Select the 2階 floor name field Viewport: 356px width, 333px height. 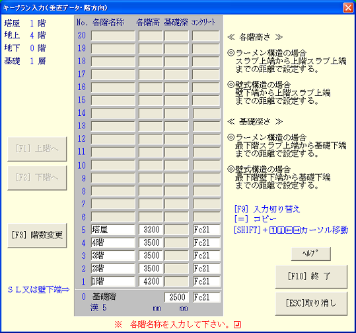coord(113,269)
